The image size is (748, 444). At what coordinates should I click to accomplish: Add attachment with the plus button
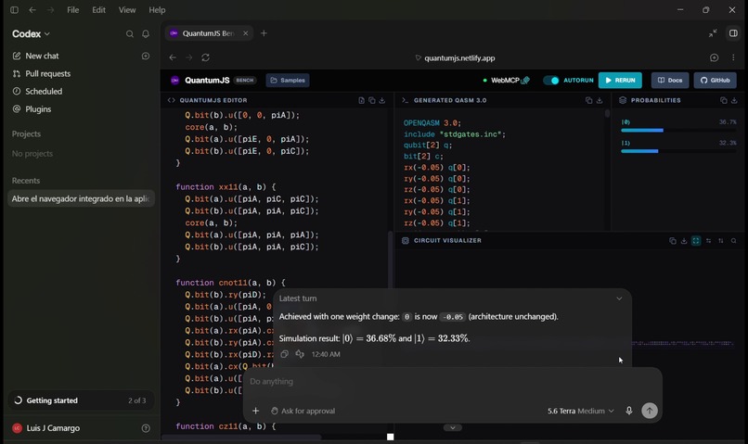(x=256, y=411)
